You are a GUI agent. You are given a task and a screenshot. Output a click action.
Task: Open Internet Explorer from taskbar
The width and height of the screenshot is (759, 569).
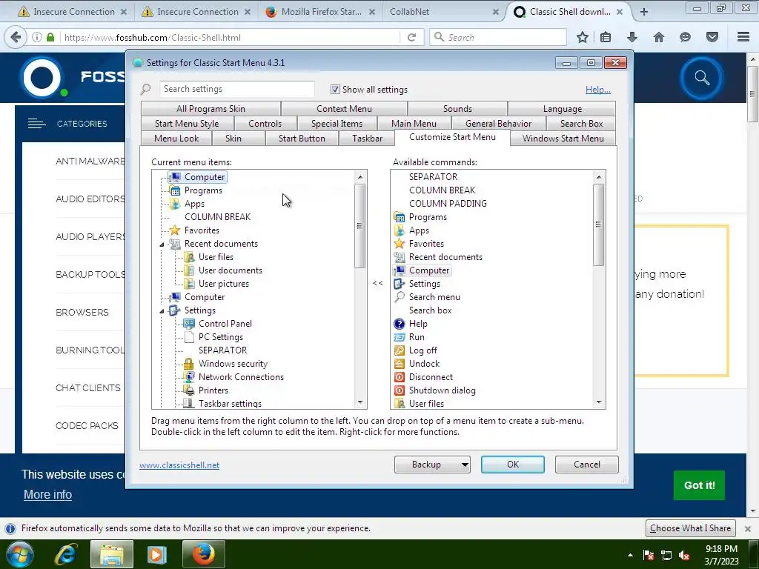pyautogui.click(x=66, y=554)
